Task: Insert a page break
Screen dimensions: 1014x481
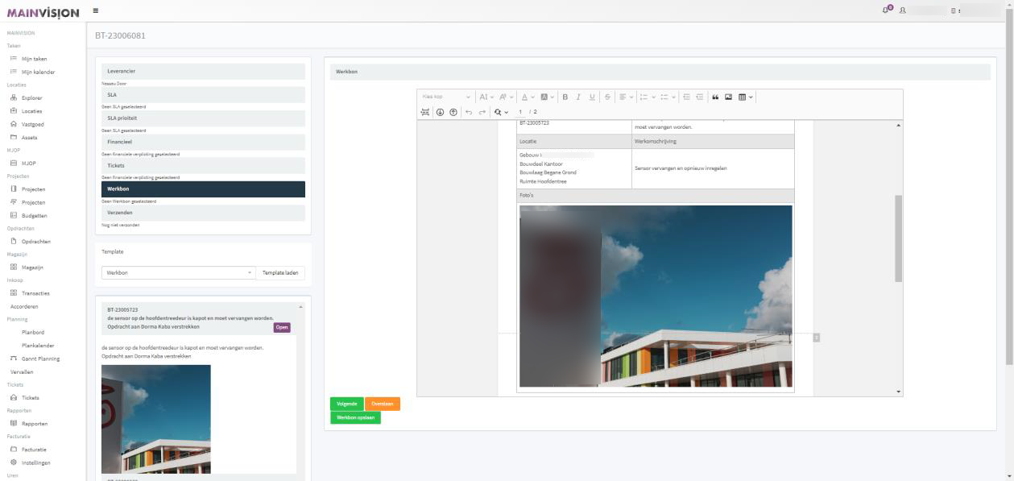Action: click(x=425, y=112)
